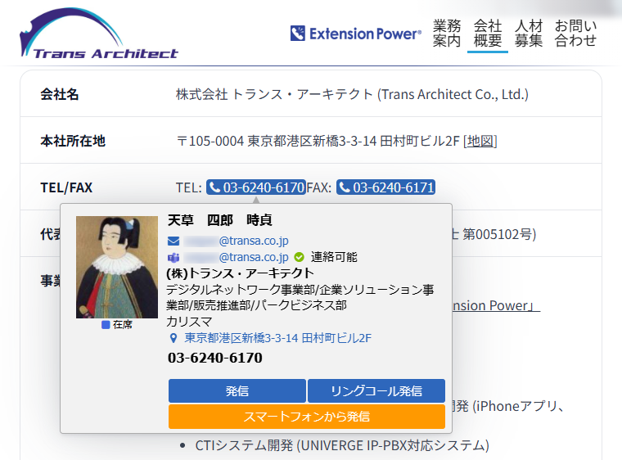Click the リングコール発信 button
The image size is (622, 460).
click(x=376, y=391)
